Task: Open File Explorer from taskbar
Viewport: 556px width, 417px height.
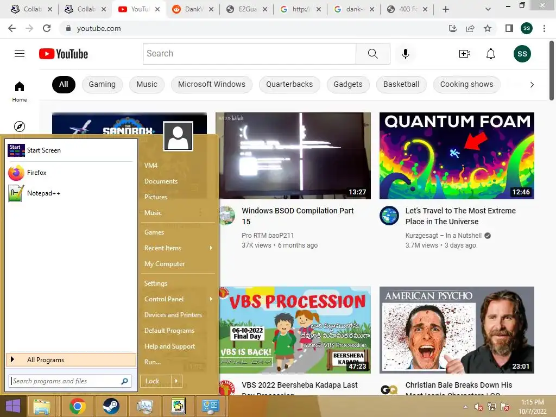Action: 41,406
